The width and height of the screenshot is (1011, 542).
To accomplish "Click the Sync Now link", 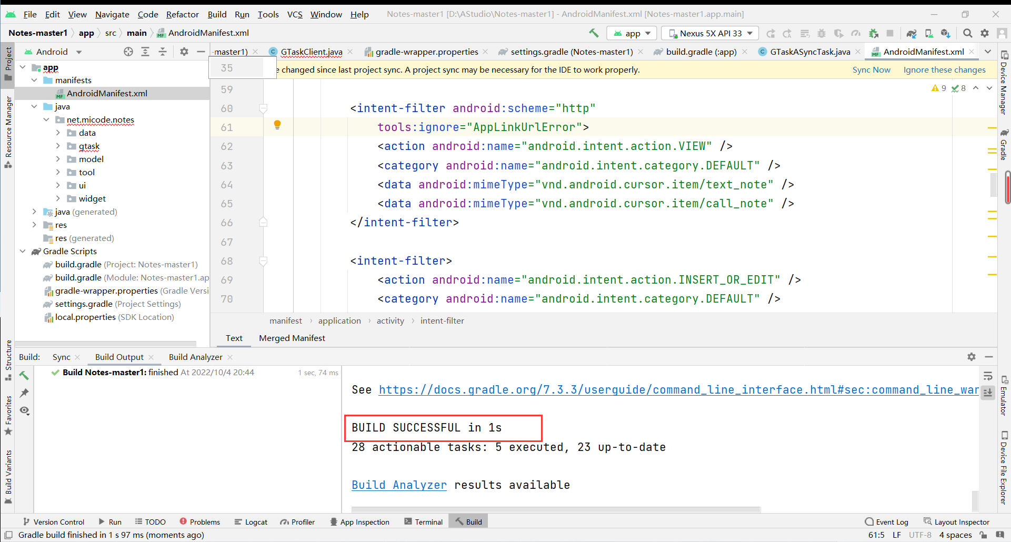I will coord(871,69).
